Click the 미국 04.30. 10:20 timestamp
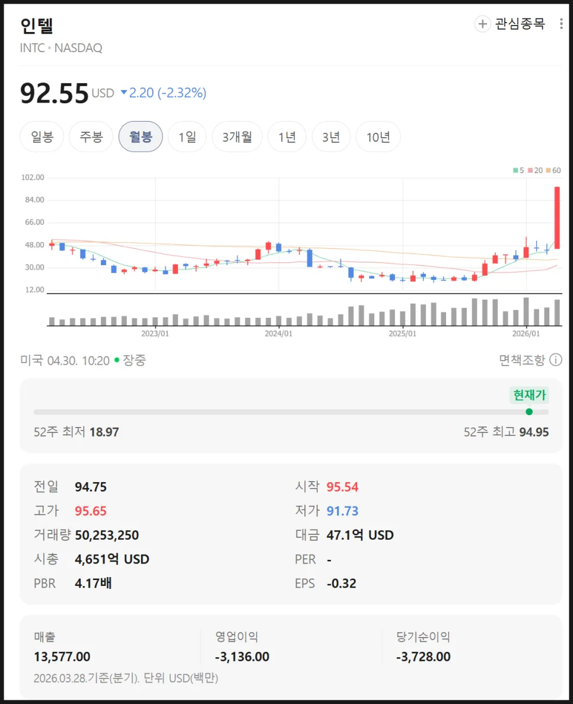This screenshot has width=573, height=704. [65, 361]
